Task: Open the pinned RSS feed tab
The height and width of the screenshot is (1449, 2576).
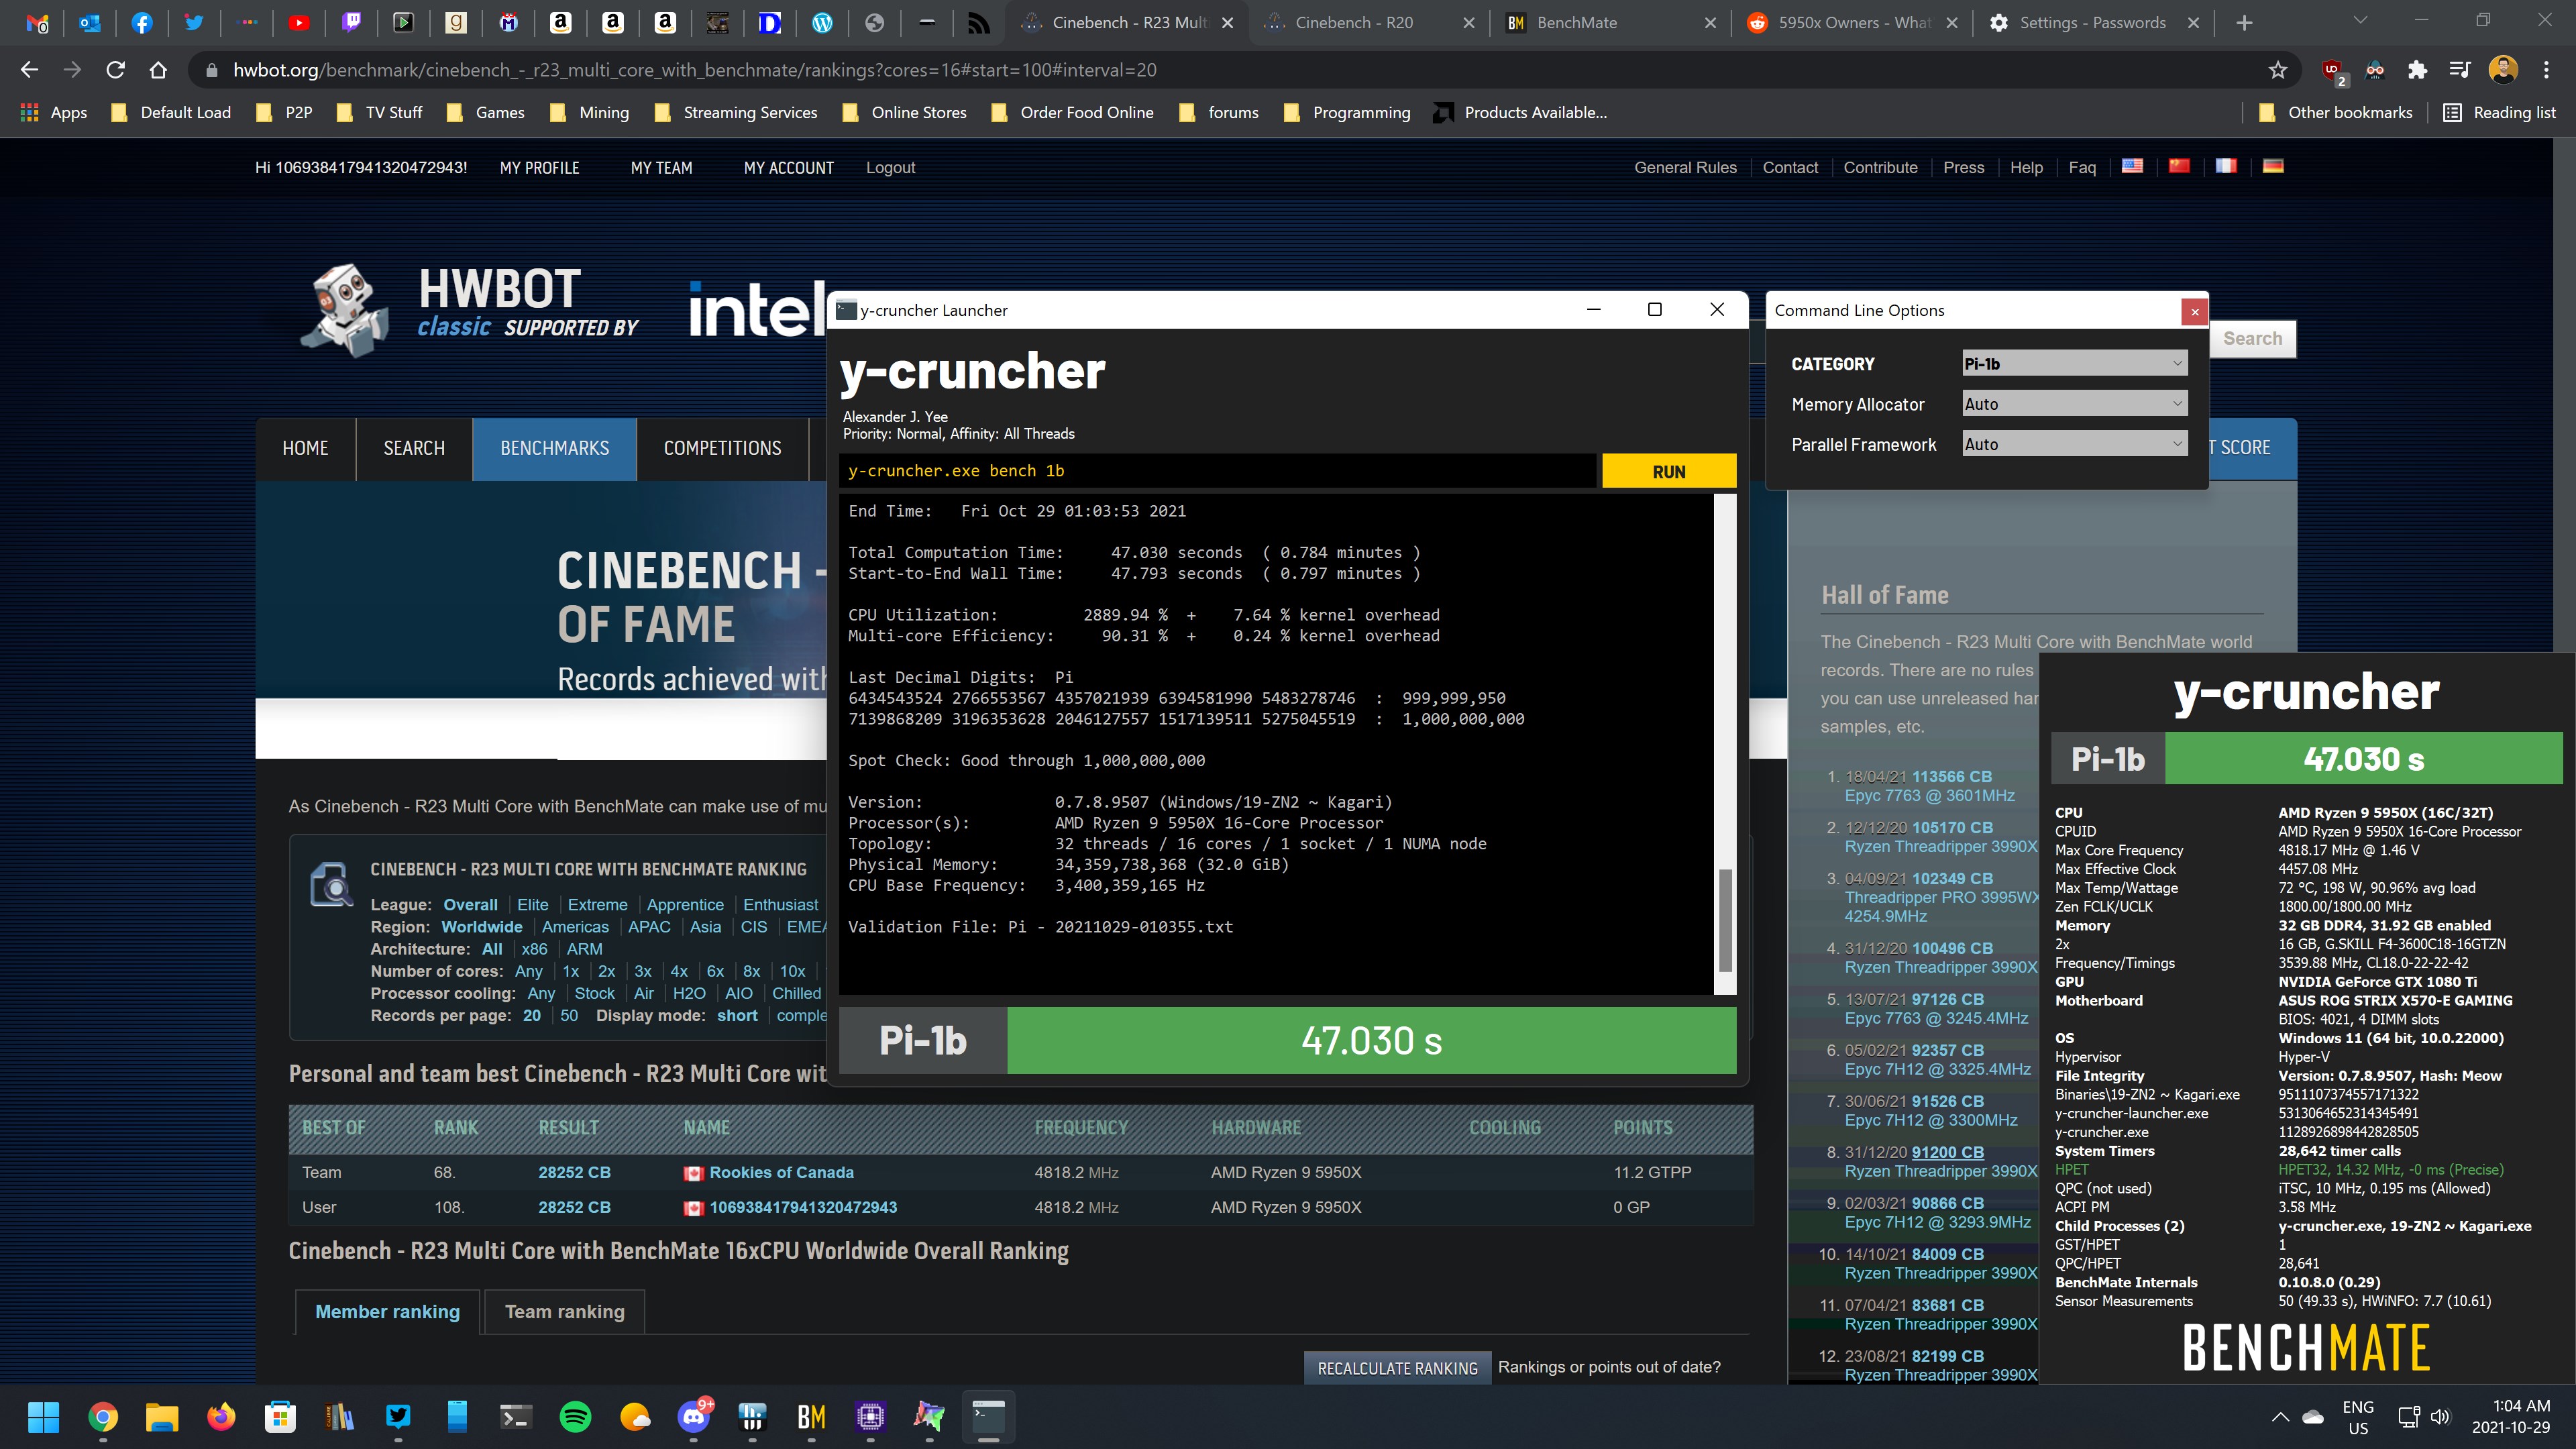Action: pyautogui.click(x=979, y=22)
